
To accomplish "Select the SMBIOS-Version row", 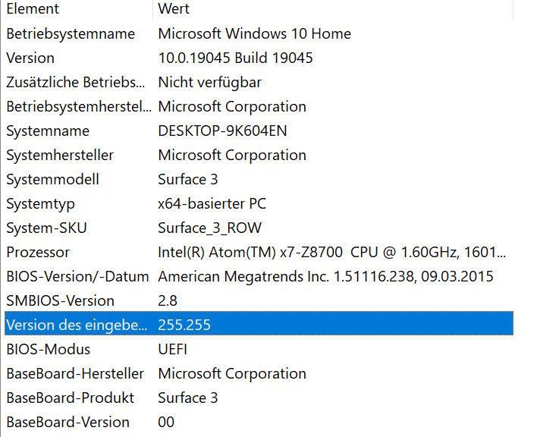I will (60, 300).
